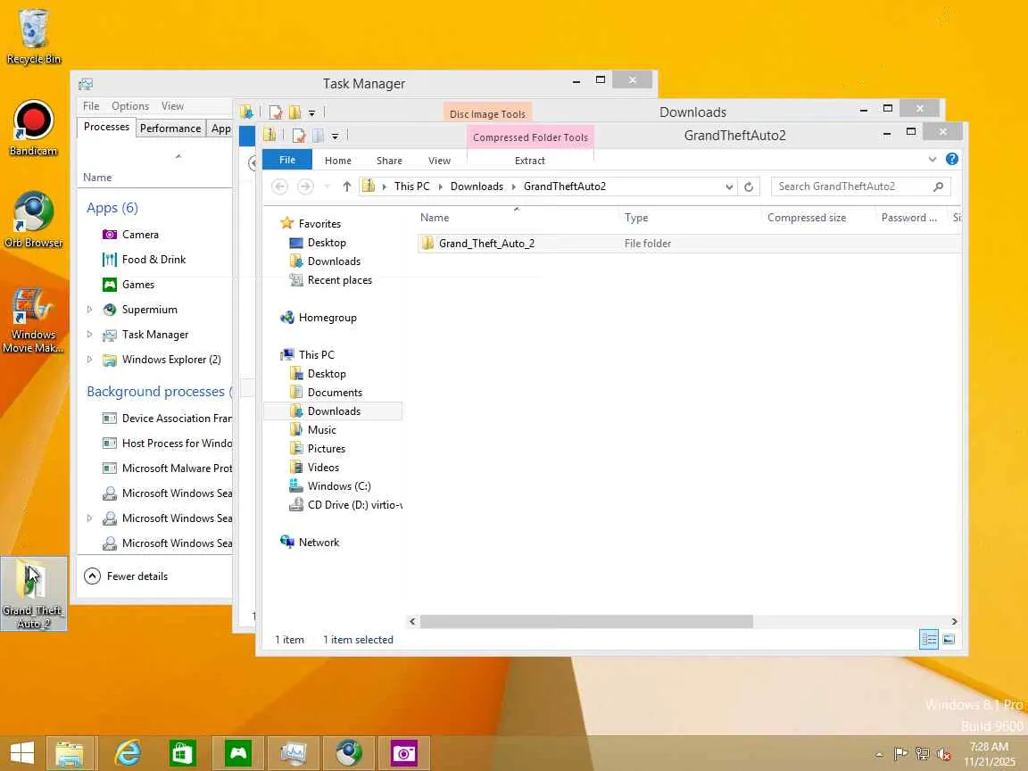This screenshot has height=771, width=1028.
Task: Expand Task Manager process group
Action: (x=90, y=335)
